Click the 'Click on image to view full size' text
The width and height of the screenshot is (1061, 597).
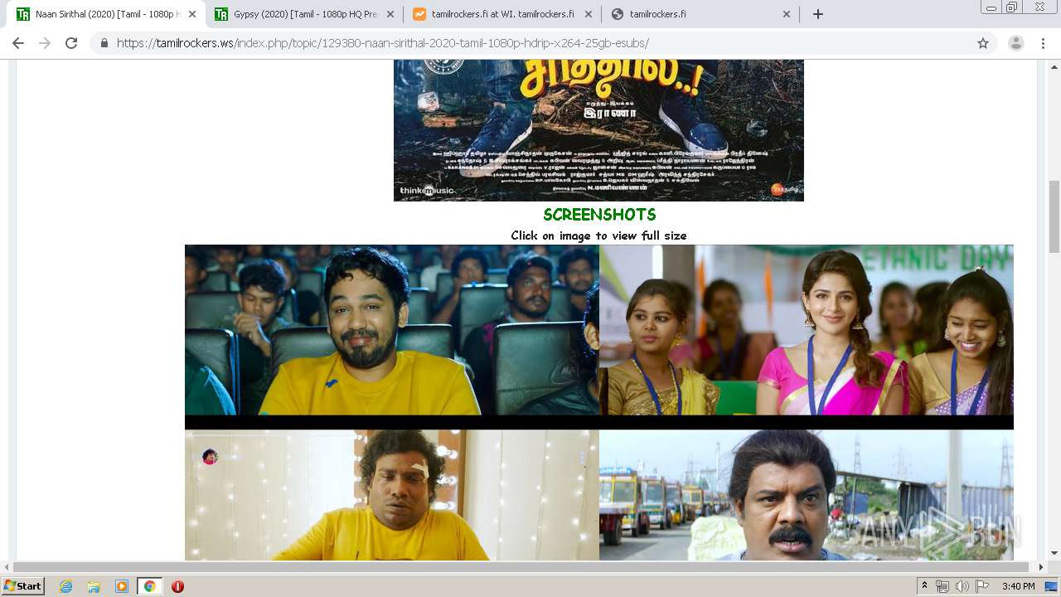point(598,235)
